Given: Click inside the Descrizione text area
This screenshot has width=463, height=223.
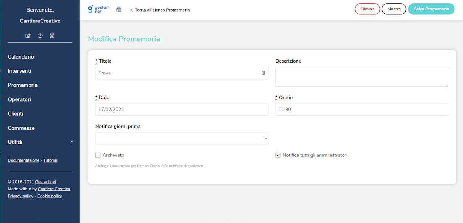Looking at the screenshot, I should pos(362,77).
